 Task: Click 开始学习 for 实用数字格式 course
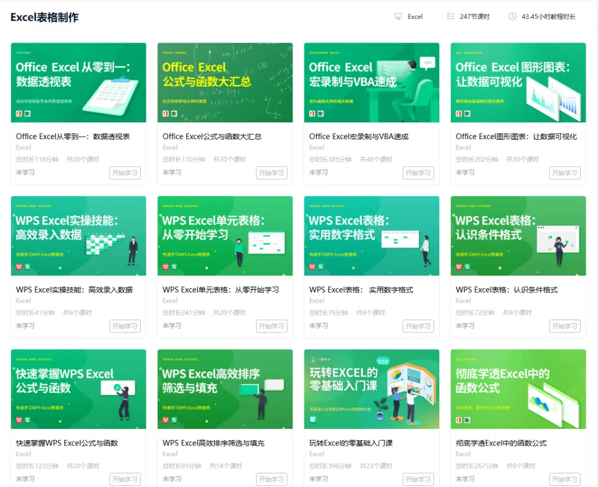tap(418, 326)
